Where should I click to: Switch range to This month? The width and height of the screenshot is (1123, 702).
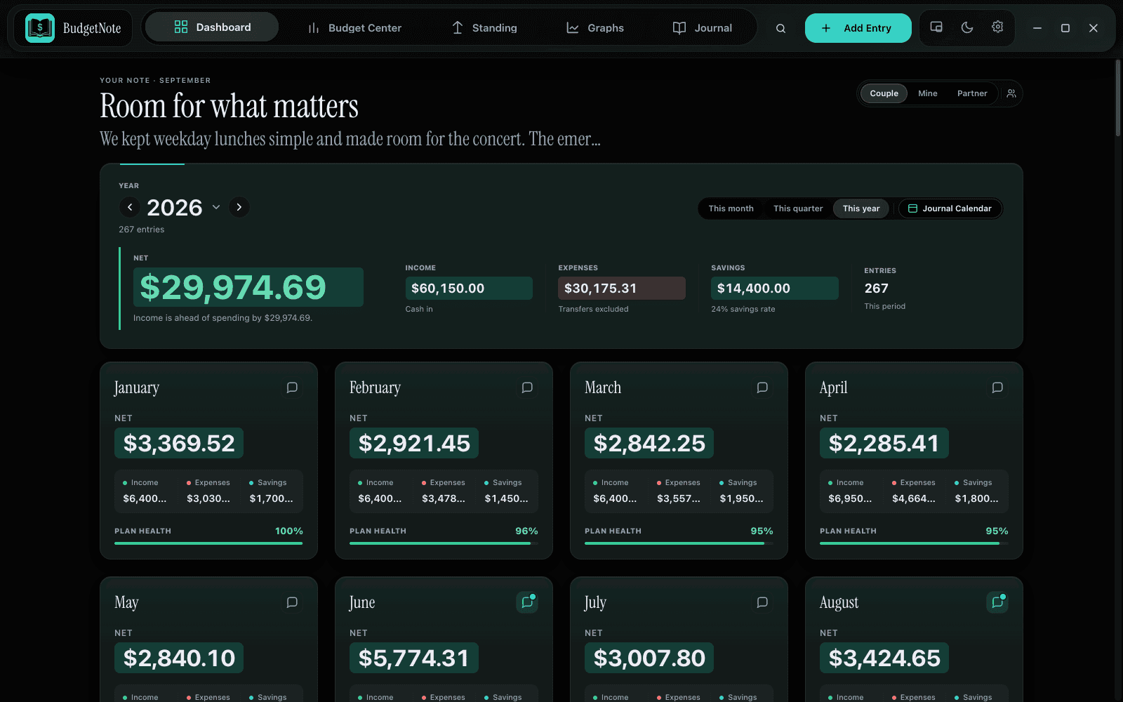pos(731,208)
